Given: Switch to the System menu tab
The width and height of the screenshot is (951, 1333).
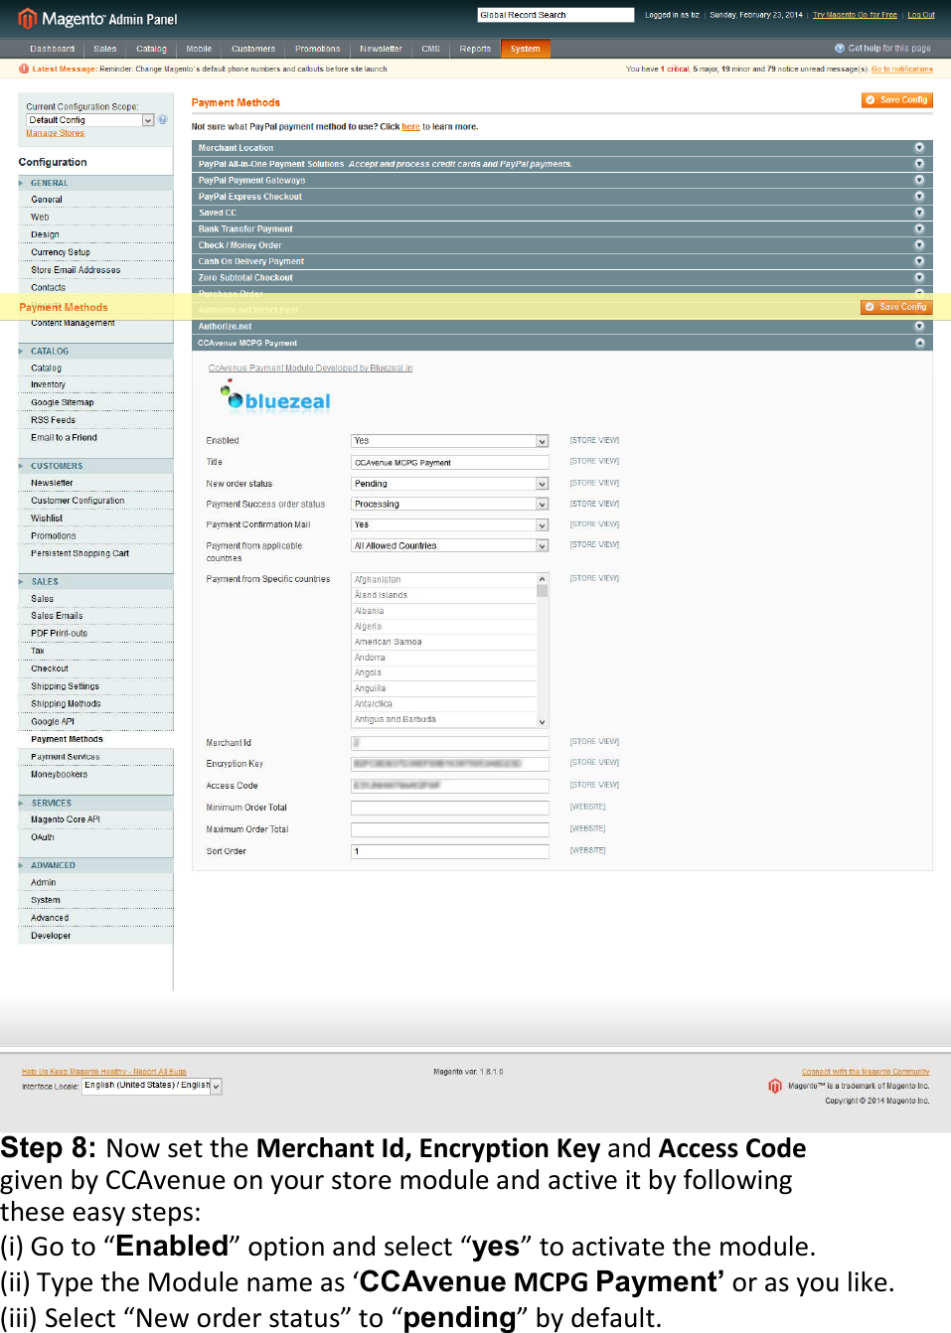Looking at the screenshot, I should tap(525, 48).
